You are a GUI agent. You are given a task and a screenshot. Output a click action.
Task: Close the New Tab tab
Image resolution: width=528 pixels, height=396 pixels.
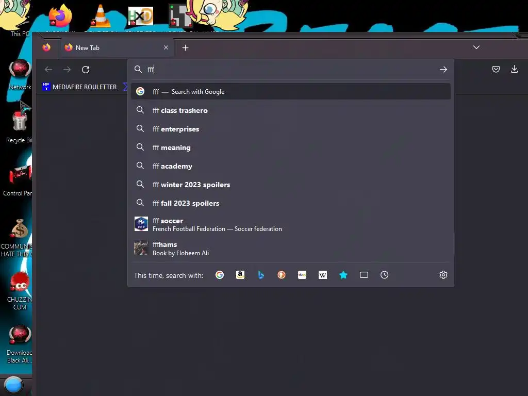[x=166, y=47]
